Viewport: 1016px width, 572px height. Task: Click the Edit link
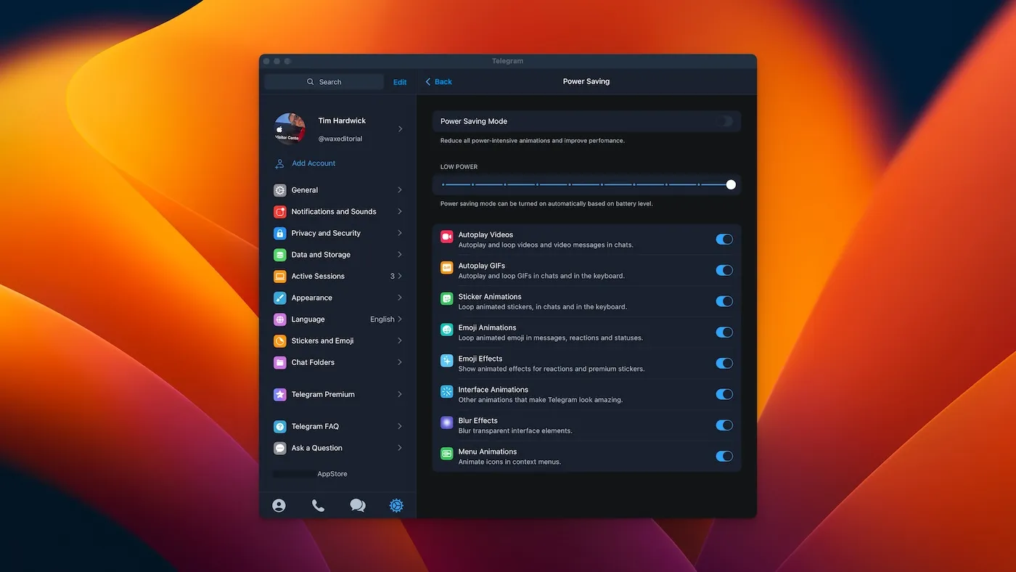click(x=400, y=82)
